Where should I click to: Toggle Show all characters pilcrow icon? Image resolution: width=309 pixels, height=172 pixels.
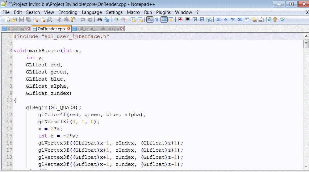pyautogui.click(x=157, y=19)
